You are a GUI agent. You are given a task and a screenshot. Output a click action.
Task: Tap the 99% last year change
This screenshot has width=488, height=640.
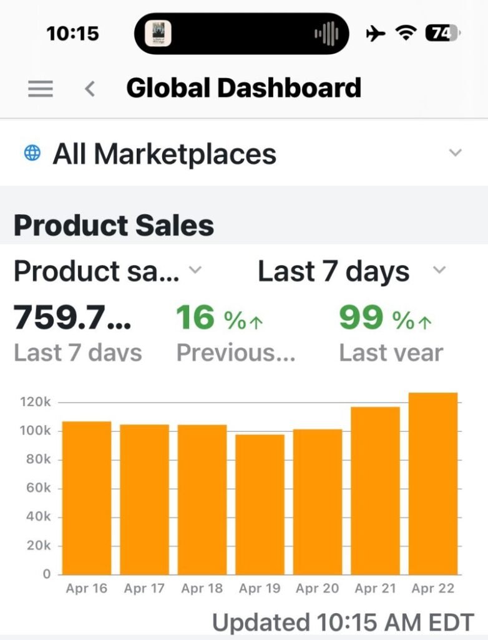(x=385, y=319)
